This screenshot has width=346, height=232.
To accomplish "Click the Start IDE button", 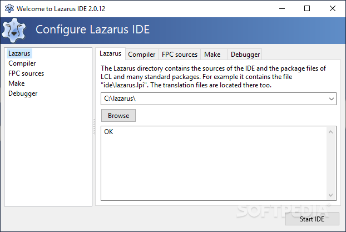I will click(312, 219).
